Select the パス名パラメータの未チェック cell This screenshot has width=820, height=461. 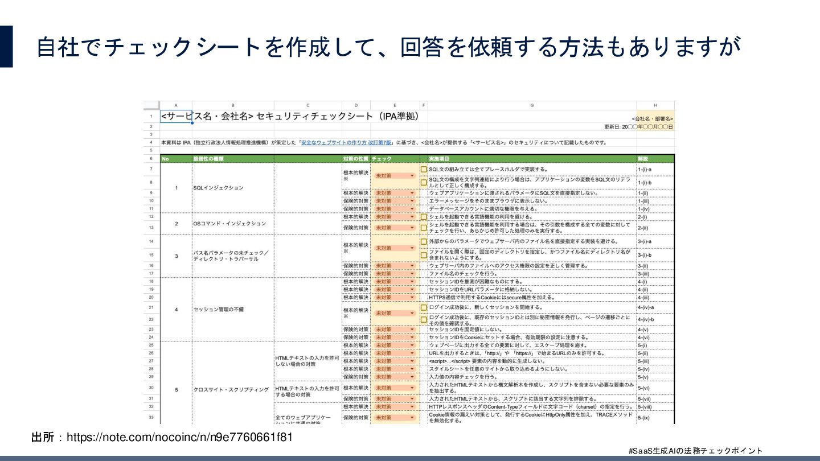coord(232,256)
